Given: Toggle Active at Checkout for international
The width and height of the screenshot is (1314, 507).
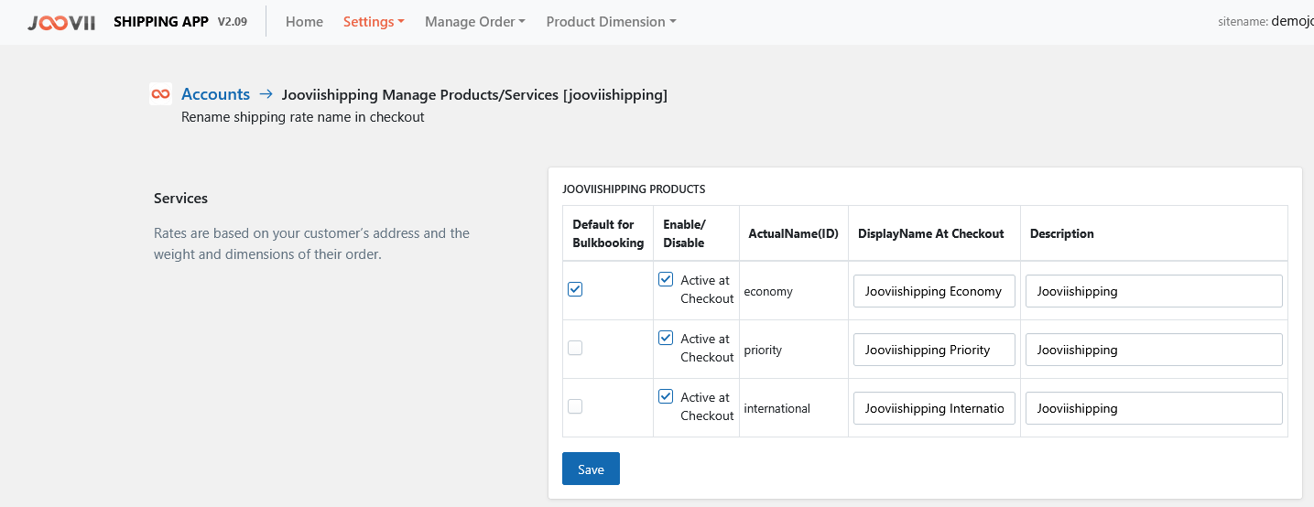Looking at the screenshot, I should pos(666,397).
